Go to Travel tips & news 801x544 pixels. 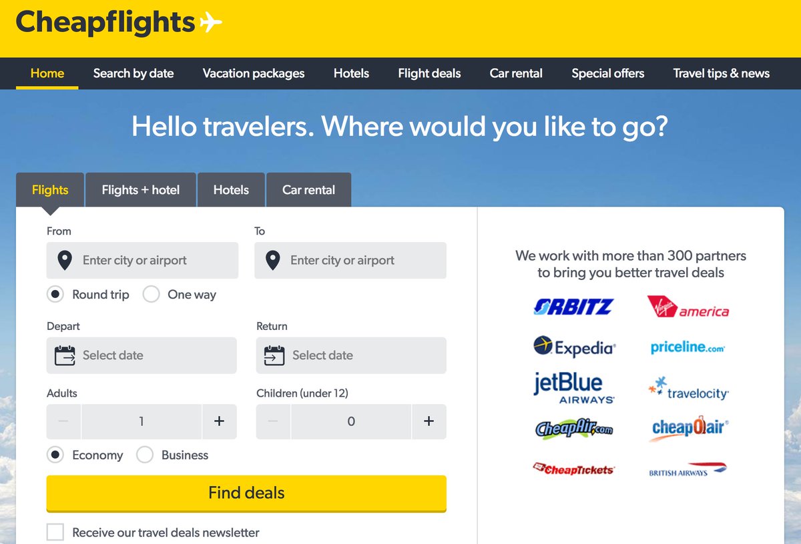tap(721, 73)
